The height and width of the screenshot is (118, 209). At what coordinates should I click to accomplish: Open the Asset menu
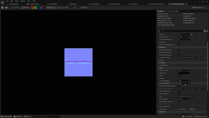click(17, 1)
